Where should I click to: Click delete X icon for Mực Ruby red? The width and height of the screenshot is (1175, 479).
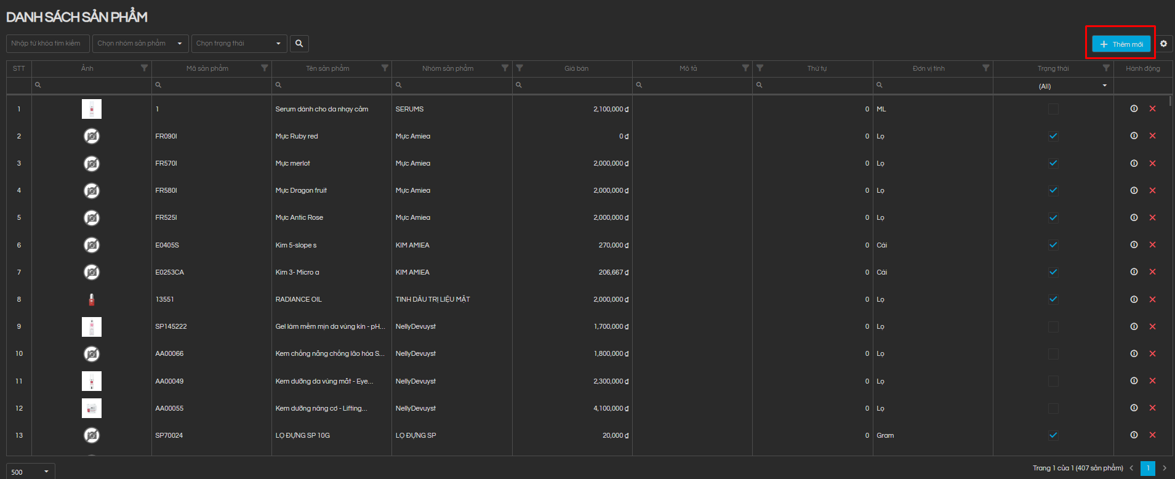tap(1152, 136)
